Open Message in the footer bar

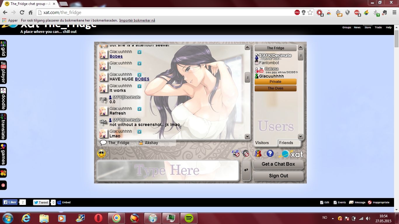[x=357, y=202]
